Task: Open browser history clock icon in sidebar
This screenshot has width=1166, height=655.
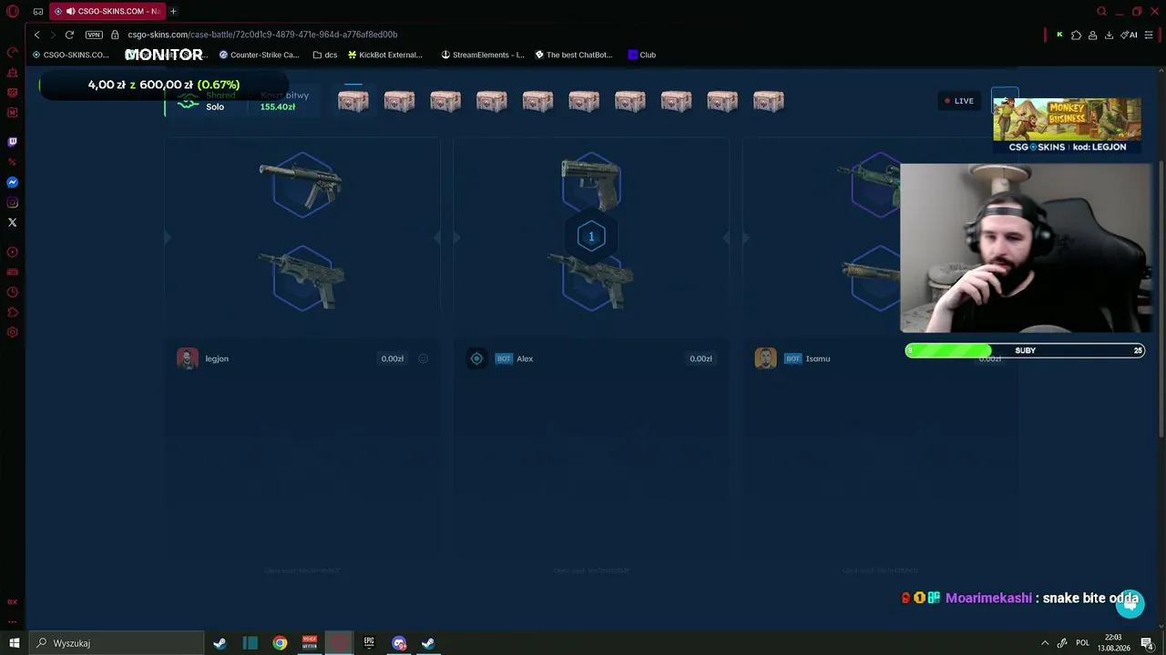Action: pyautogui.click(x=13, y=292)
